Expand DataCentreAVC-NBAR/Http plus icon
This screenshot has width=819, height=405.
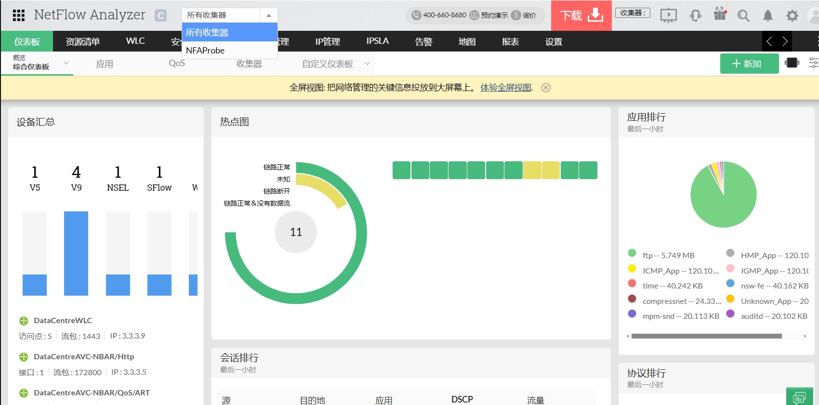(x=24, y=357)
